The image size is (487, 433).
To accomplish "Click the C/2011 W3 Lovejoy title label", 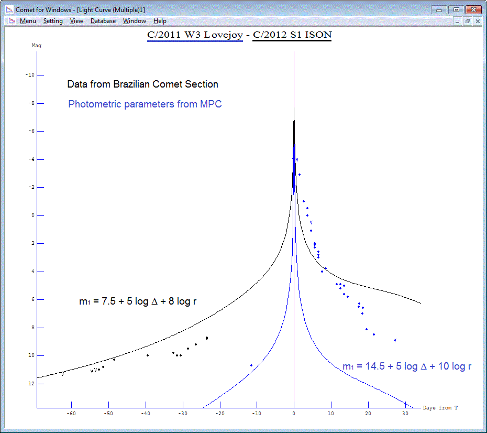I will click(x=195, y=35).
